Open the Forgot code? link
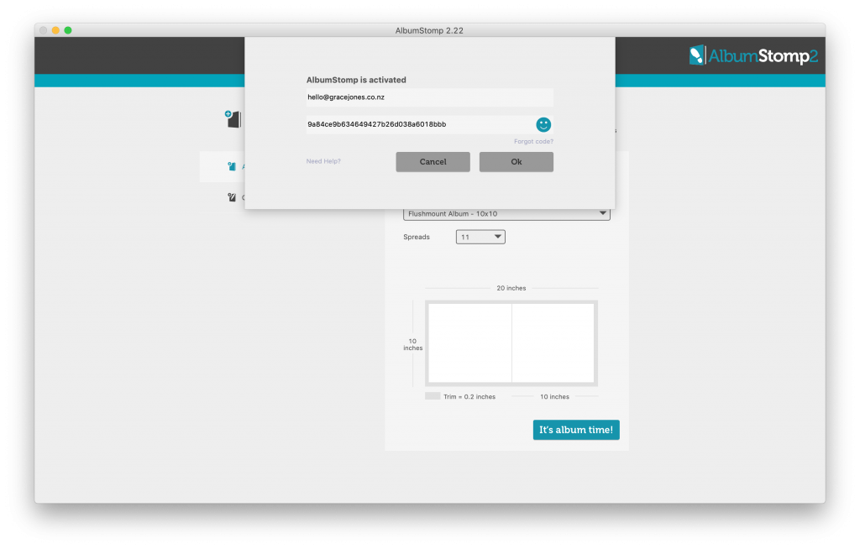 533,142
